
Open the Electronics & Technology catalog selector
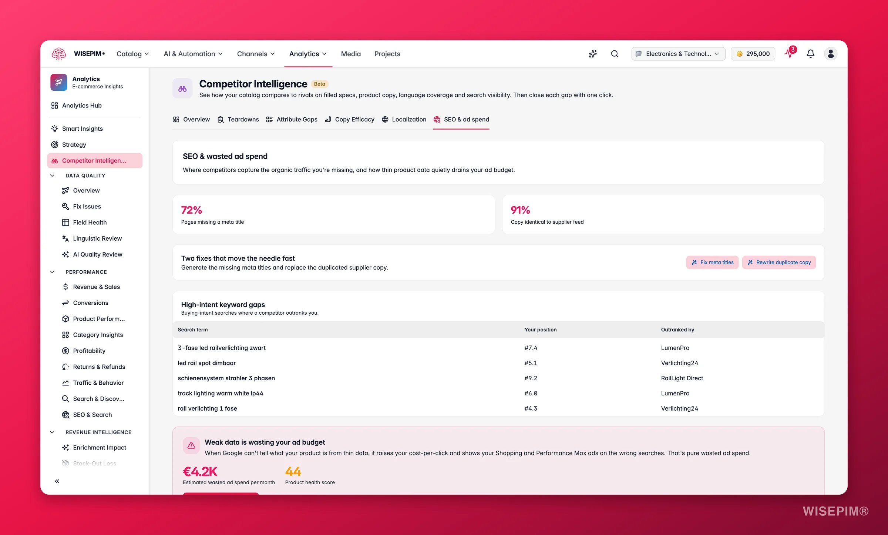click(678, 54)
